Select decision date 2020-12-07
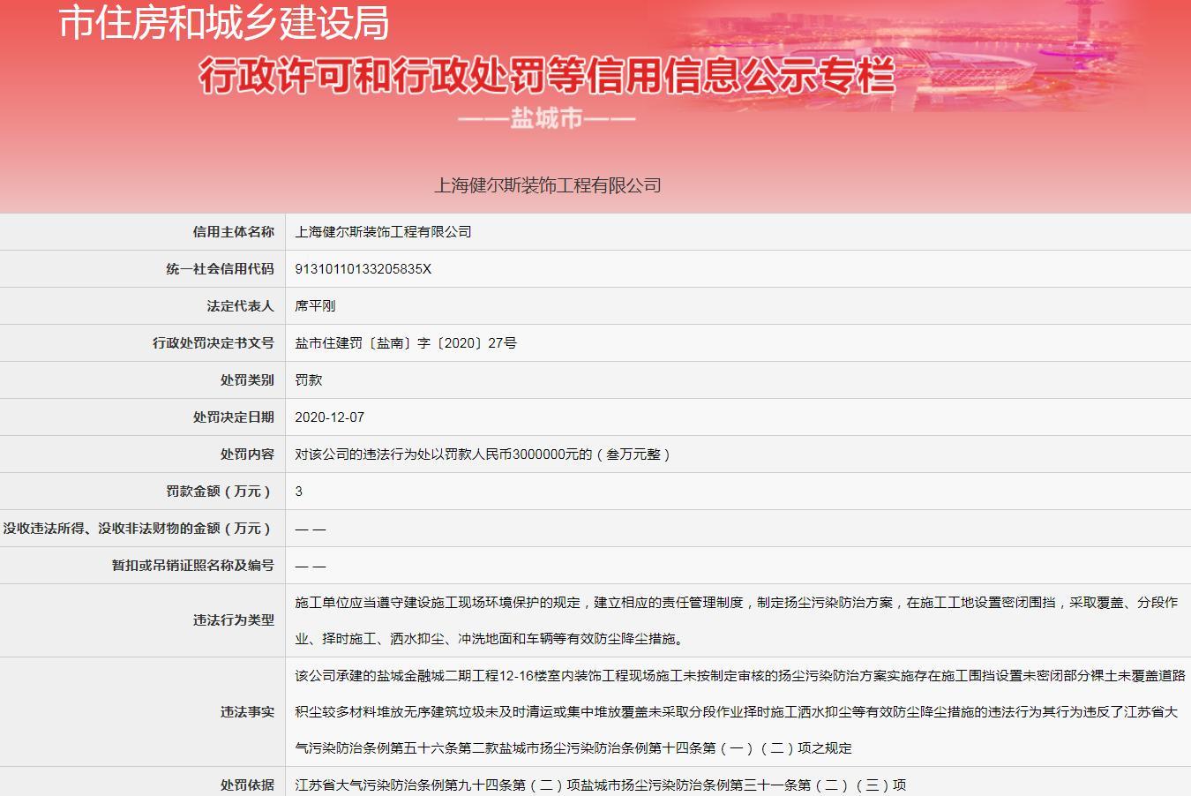 pyautogui.click(x=329, y=417)
